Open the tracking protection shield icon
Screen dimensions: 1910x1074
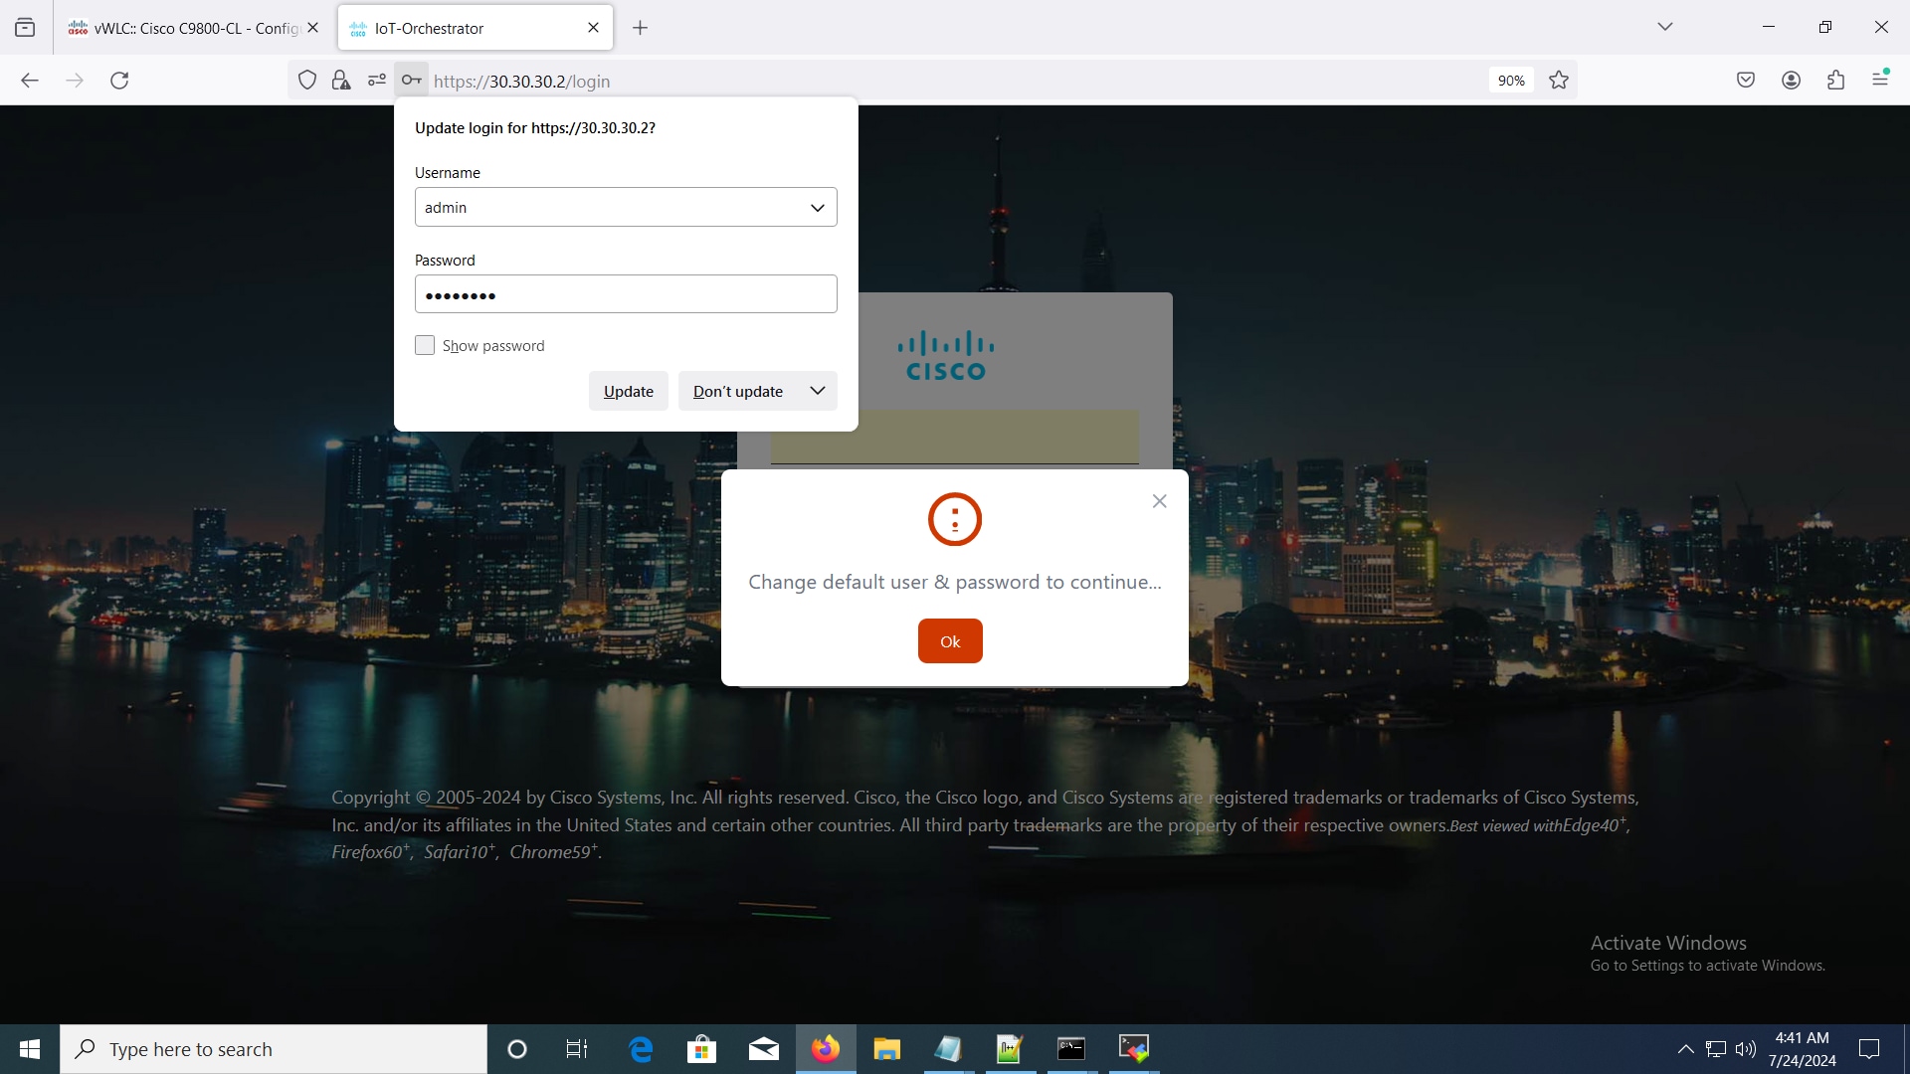[x=307, y=81]
